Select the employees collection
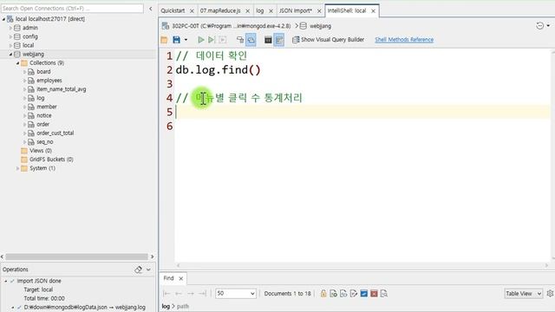The image size is (555, 312). [x=49, y=81]
